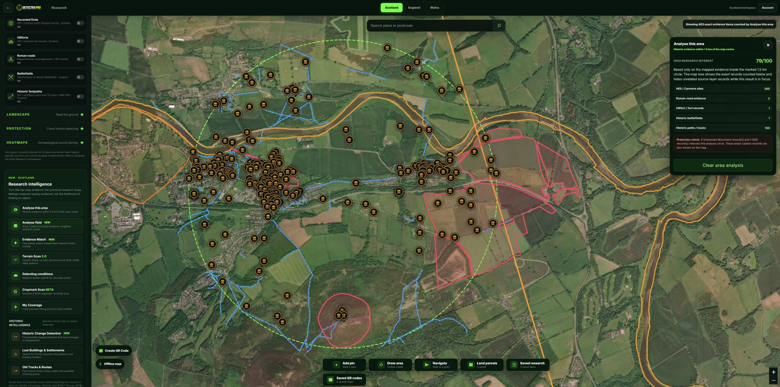Open Historic Change Detection

46,337
